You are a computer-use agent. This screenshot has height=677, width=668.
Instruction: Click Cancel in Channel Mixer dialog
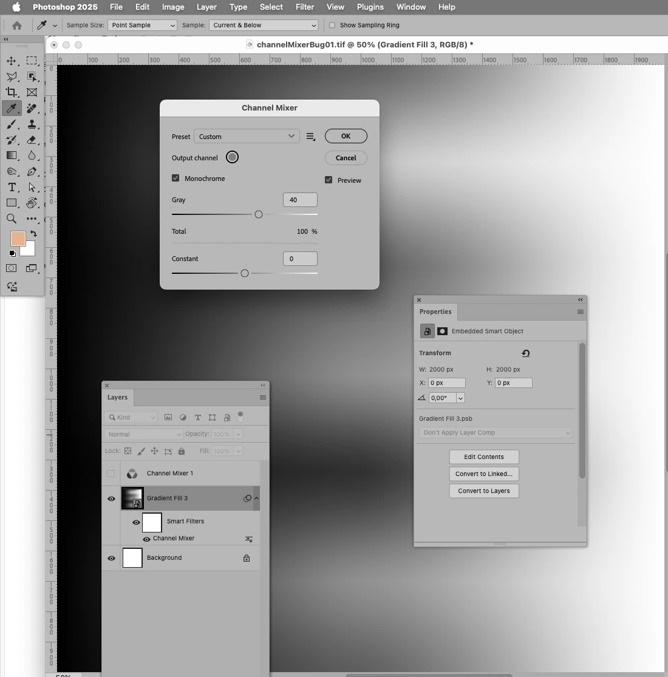click(x=346, y=158)
